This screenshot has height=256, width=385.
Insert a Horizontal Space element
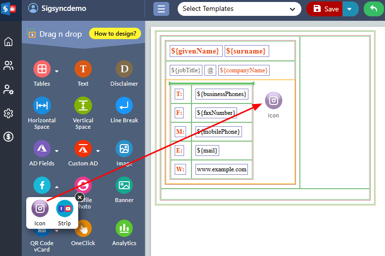tap(42, 105)
